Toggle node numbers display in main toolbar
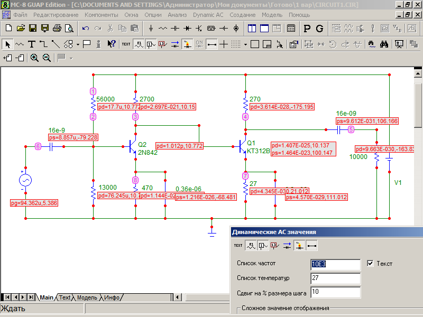This screenshot has width=423, height=317. coord(151,44)
